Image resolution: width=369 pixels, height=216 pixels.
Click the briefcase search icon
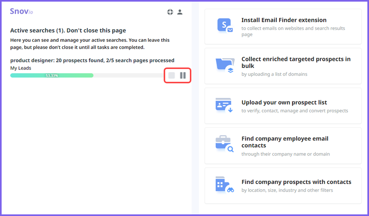click(x=224, y=144)
